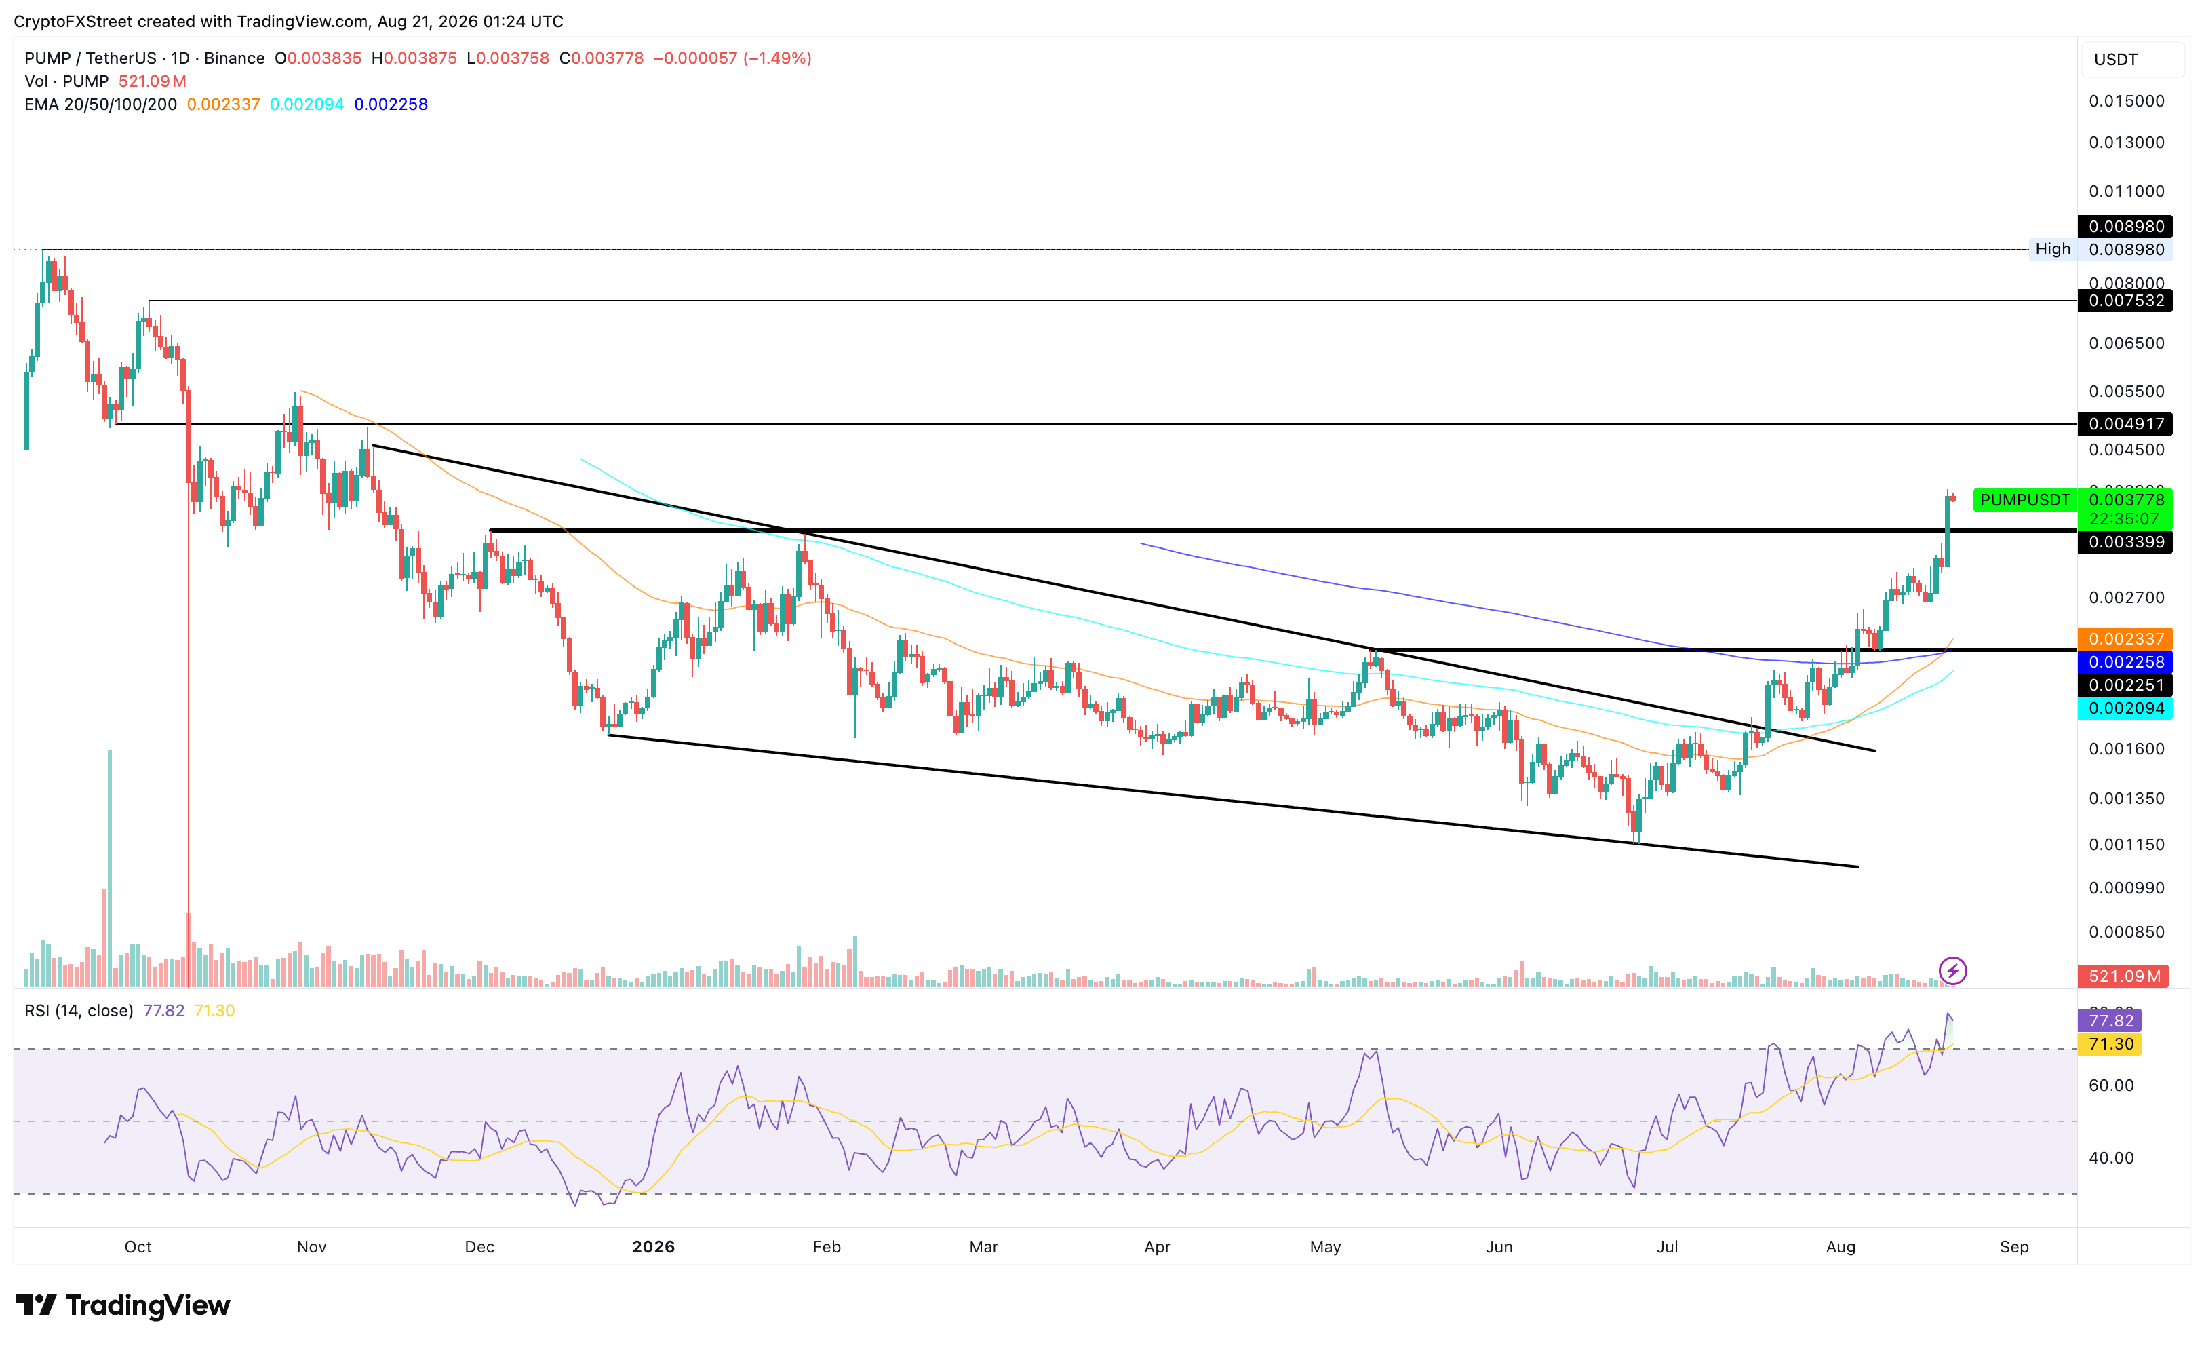Click the open price value O0.003835
This screenshot has height=1346, width=2204.
coord(319,58)
